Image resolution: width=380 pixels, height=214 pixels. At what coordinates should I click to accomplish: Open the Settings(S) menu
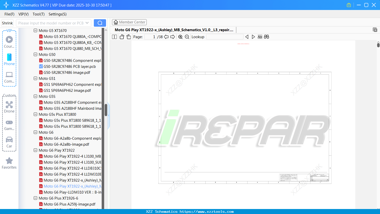[x=57, y=14]
